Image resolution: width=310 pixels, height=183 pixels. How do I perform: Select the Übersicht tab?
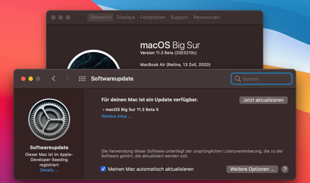pyautogui.click(x=101, y=17)
